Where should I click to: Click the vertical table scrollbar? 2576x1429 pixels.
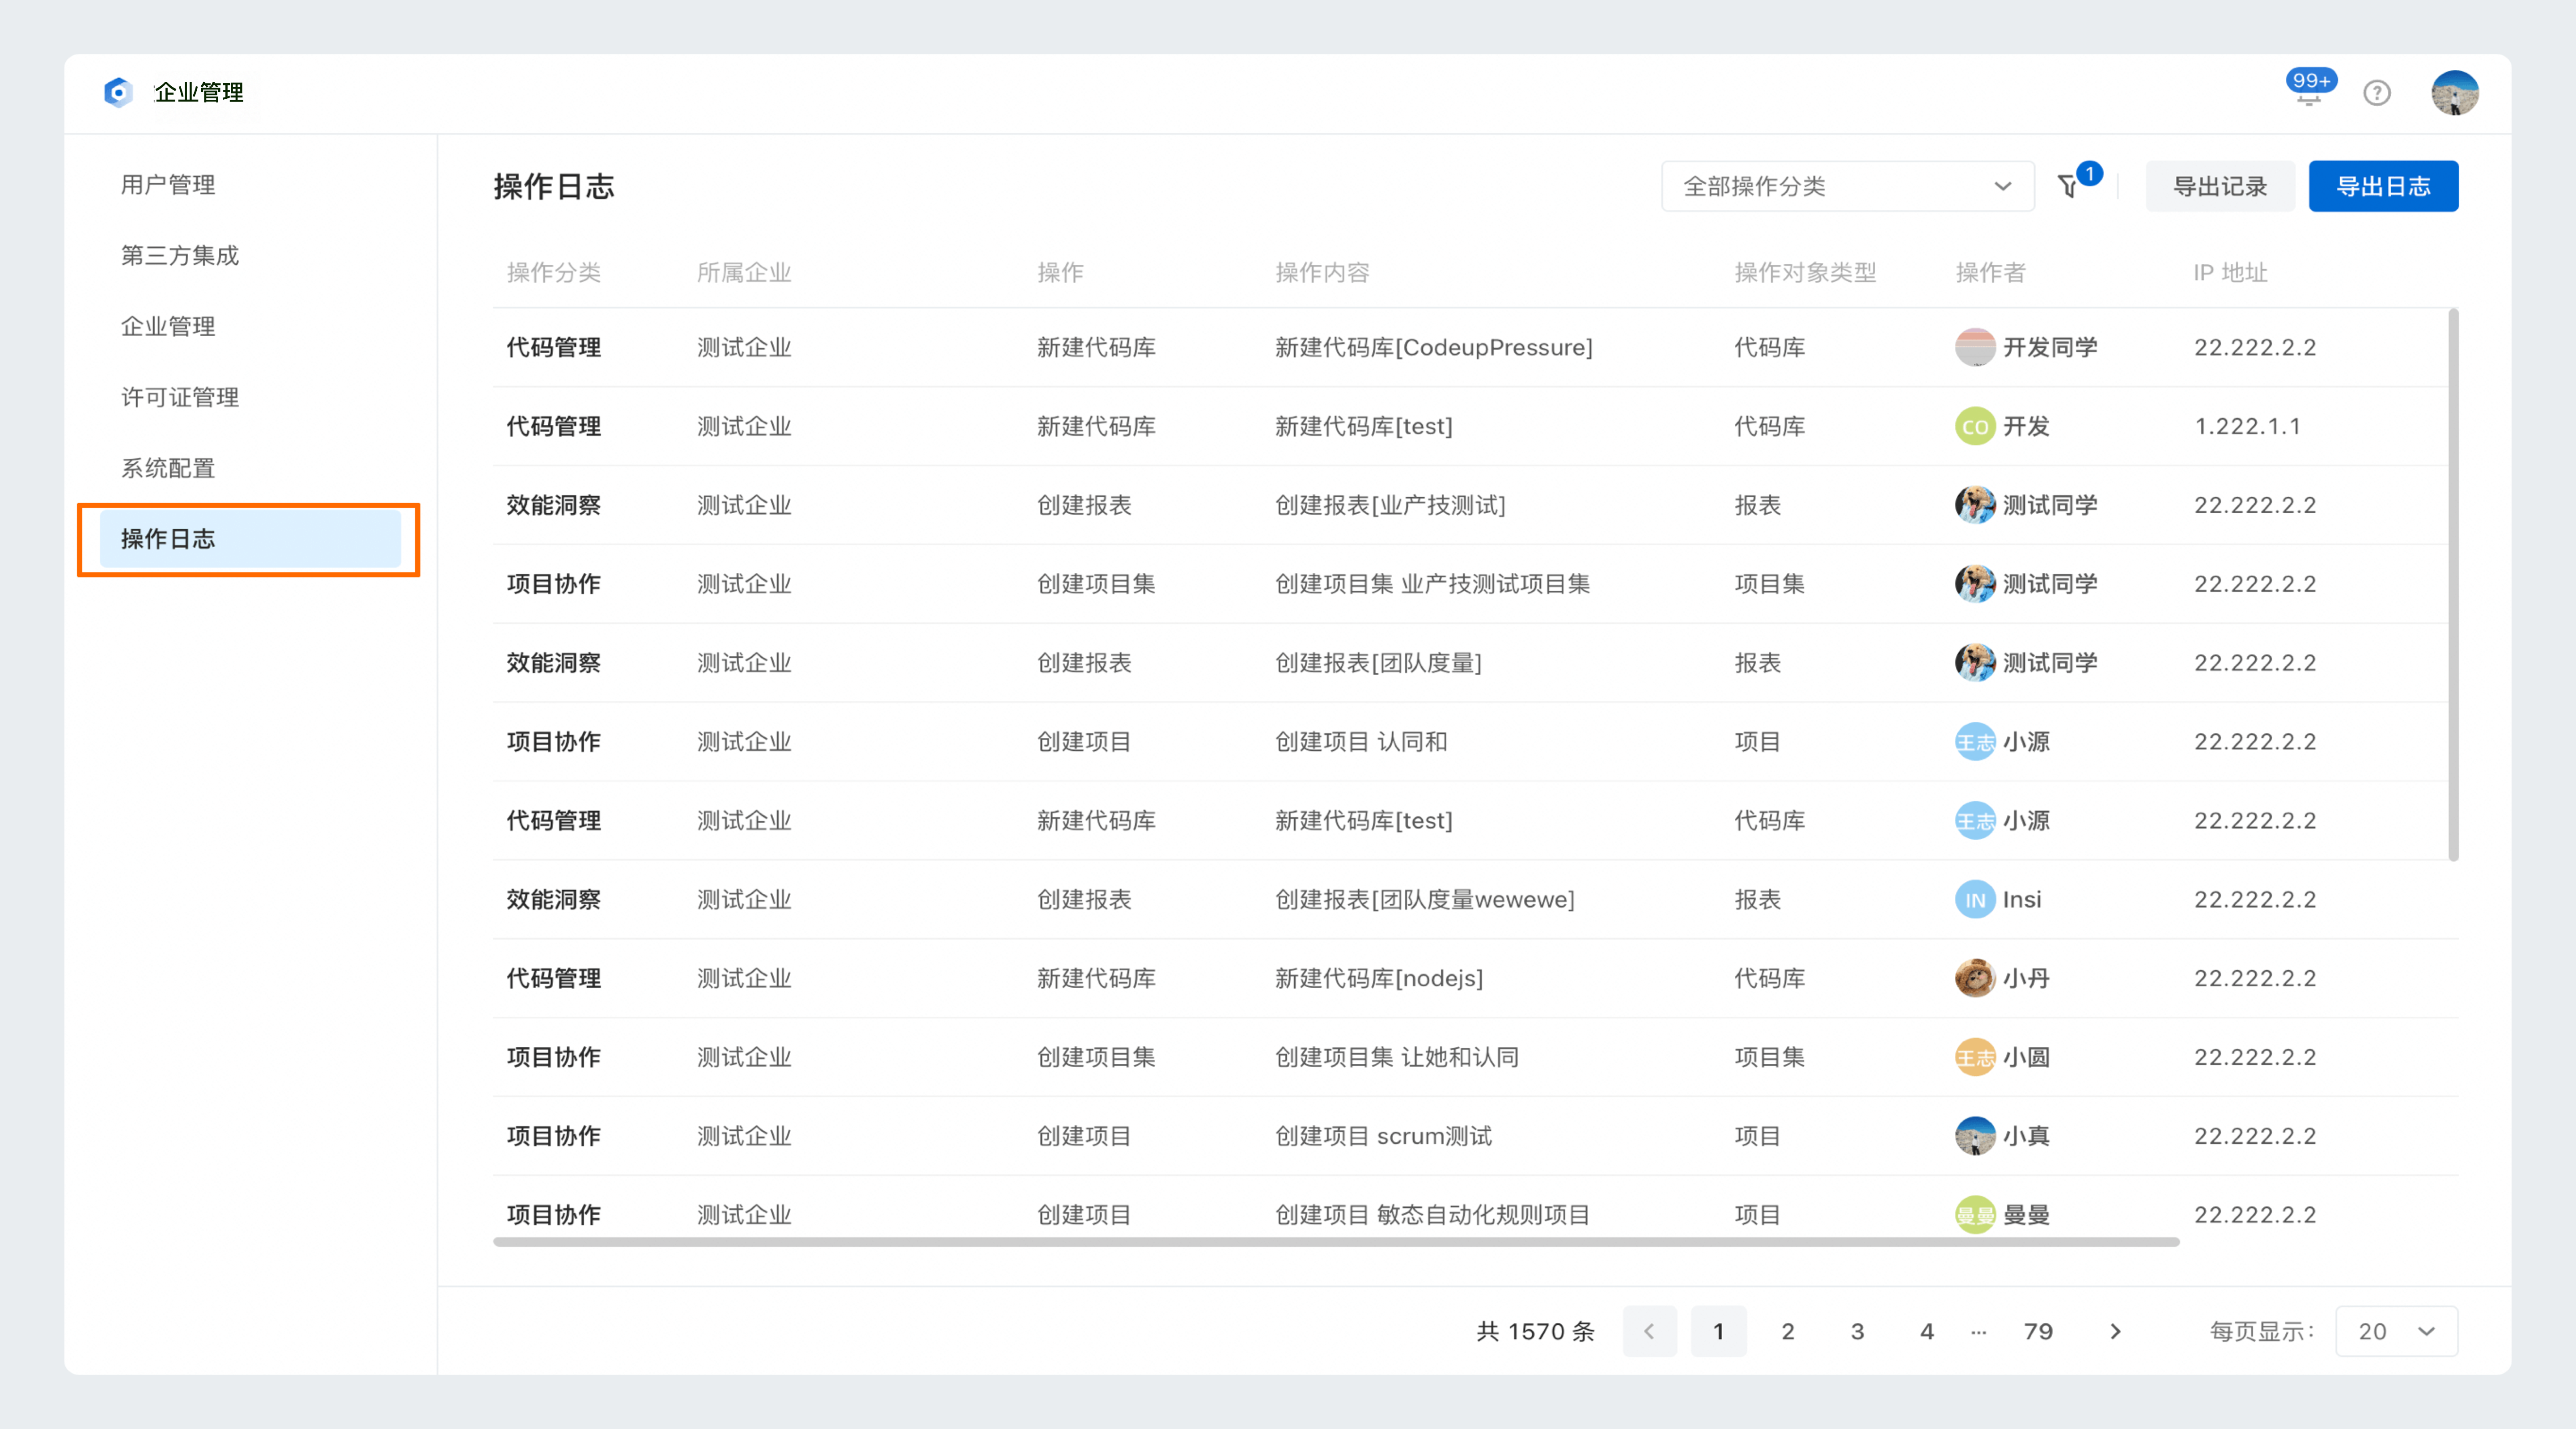click(x=2453, y=585)
